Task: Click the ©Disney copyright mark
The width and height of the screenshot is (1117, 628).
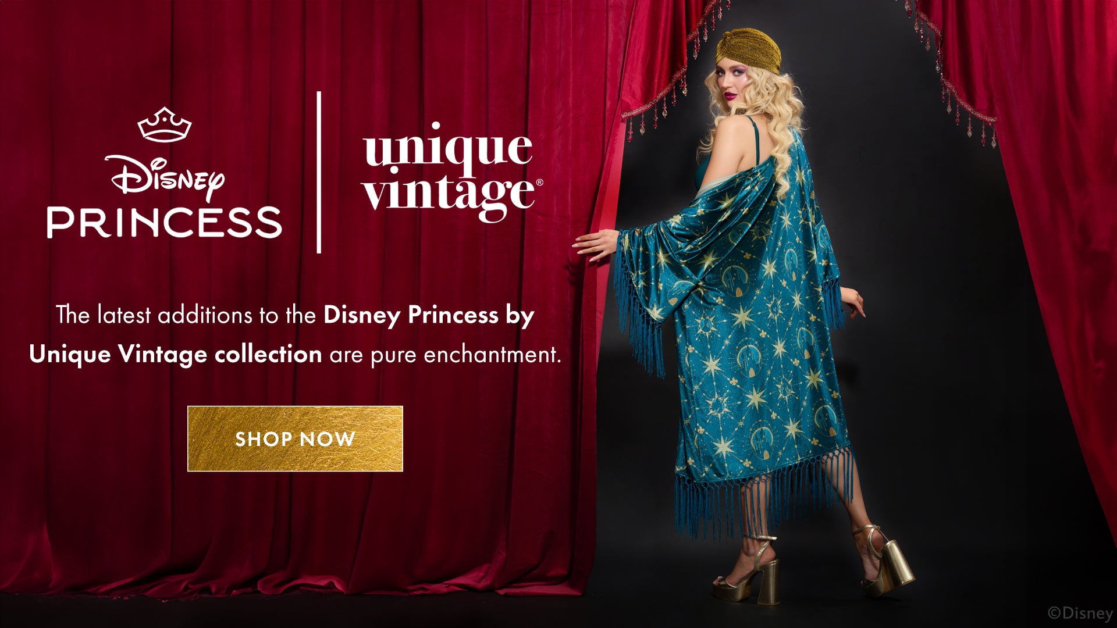Action: (1080, 613)
